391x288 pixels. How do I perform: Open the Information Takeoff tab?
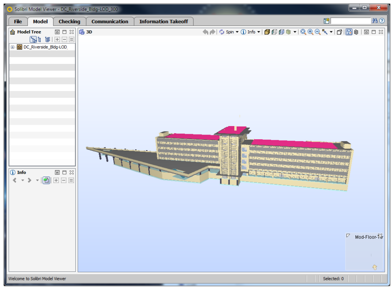click(164, 22)
